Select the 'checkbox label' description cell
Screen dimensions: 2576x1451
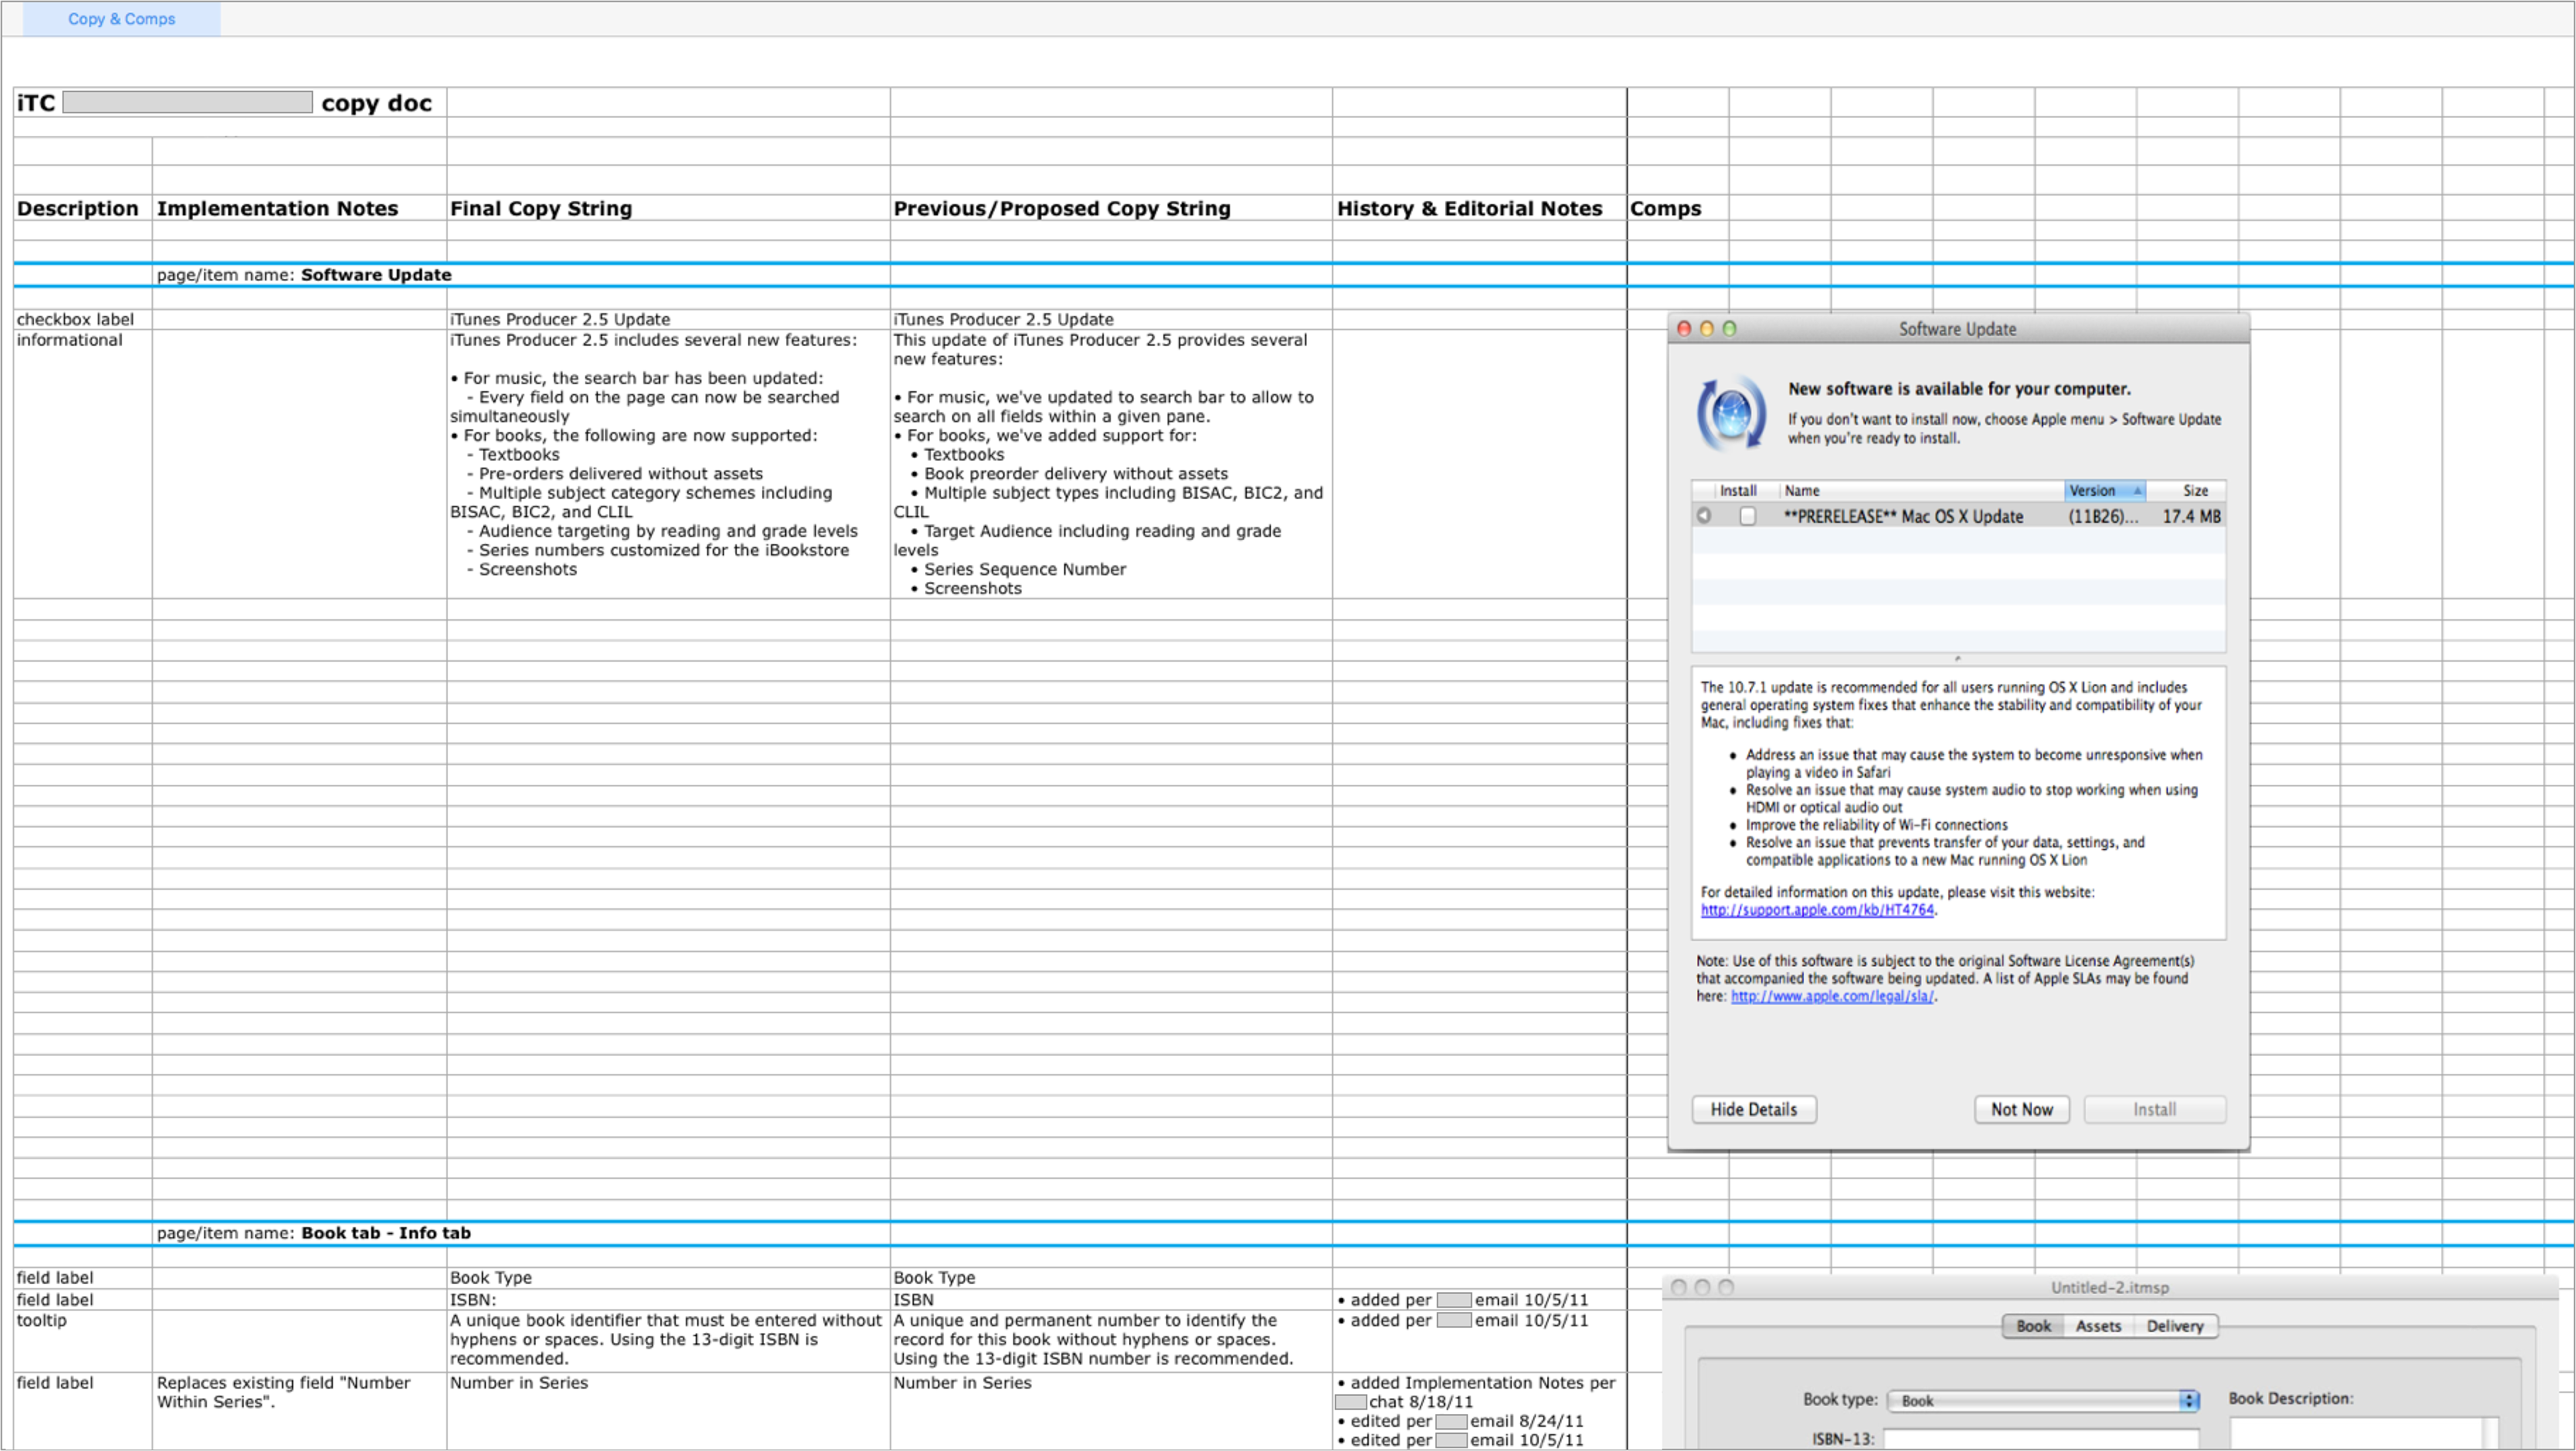pyautogui.click(x=82, y=319)
